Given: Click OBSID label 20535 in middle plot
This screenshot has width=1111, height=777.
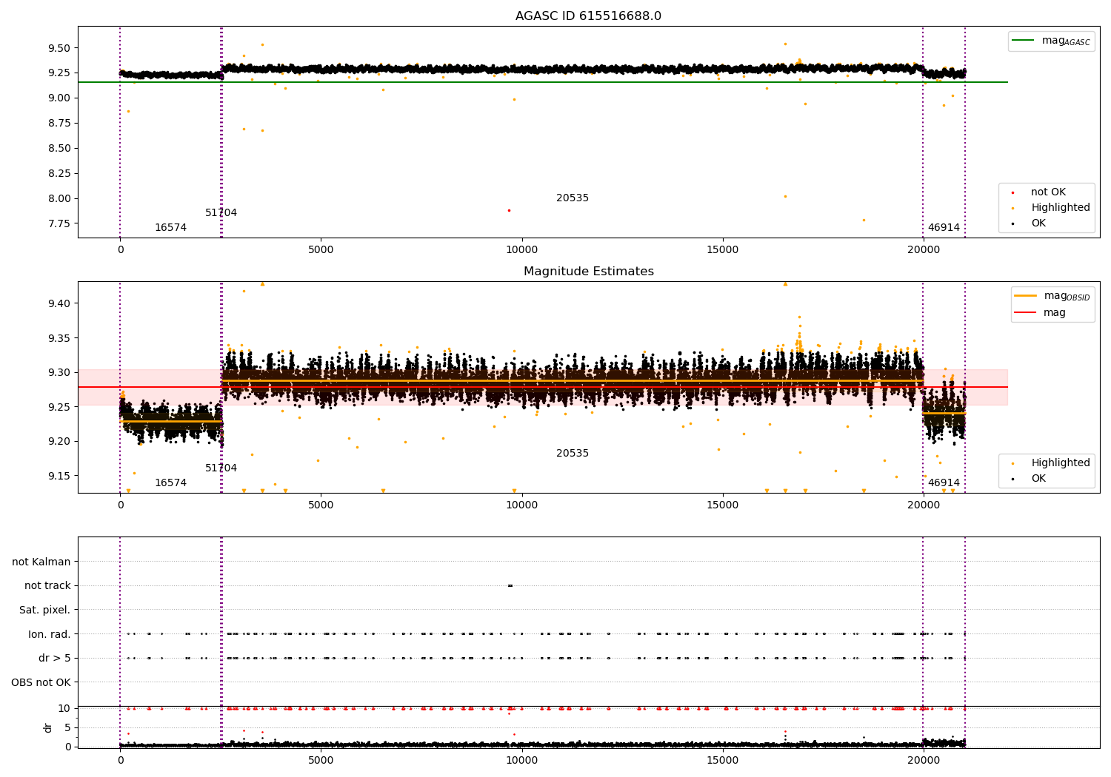Looking at the screenshot, I should [573, 454].
